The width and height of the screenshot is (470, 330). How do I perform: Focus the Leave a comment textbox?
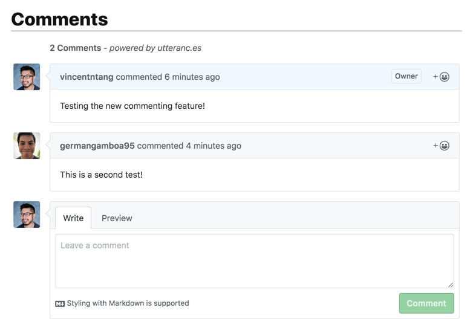(255, 261)
